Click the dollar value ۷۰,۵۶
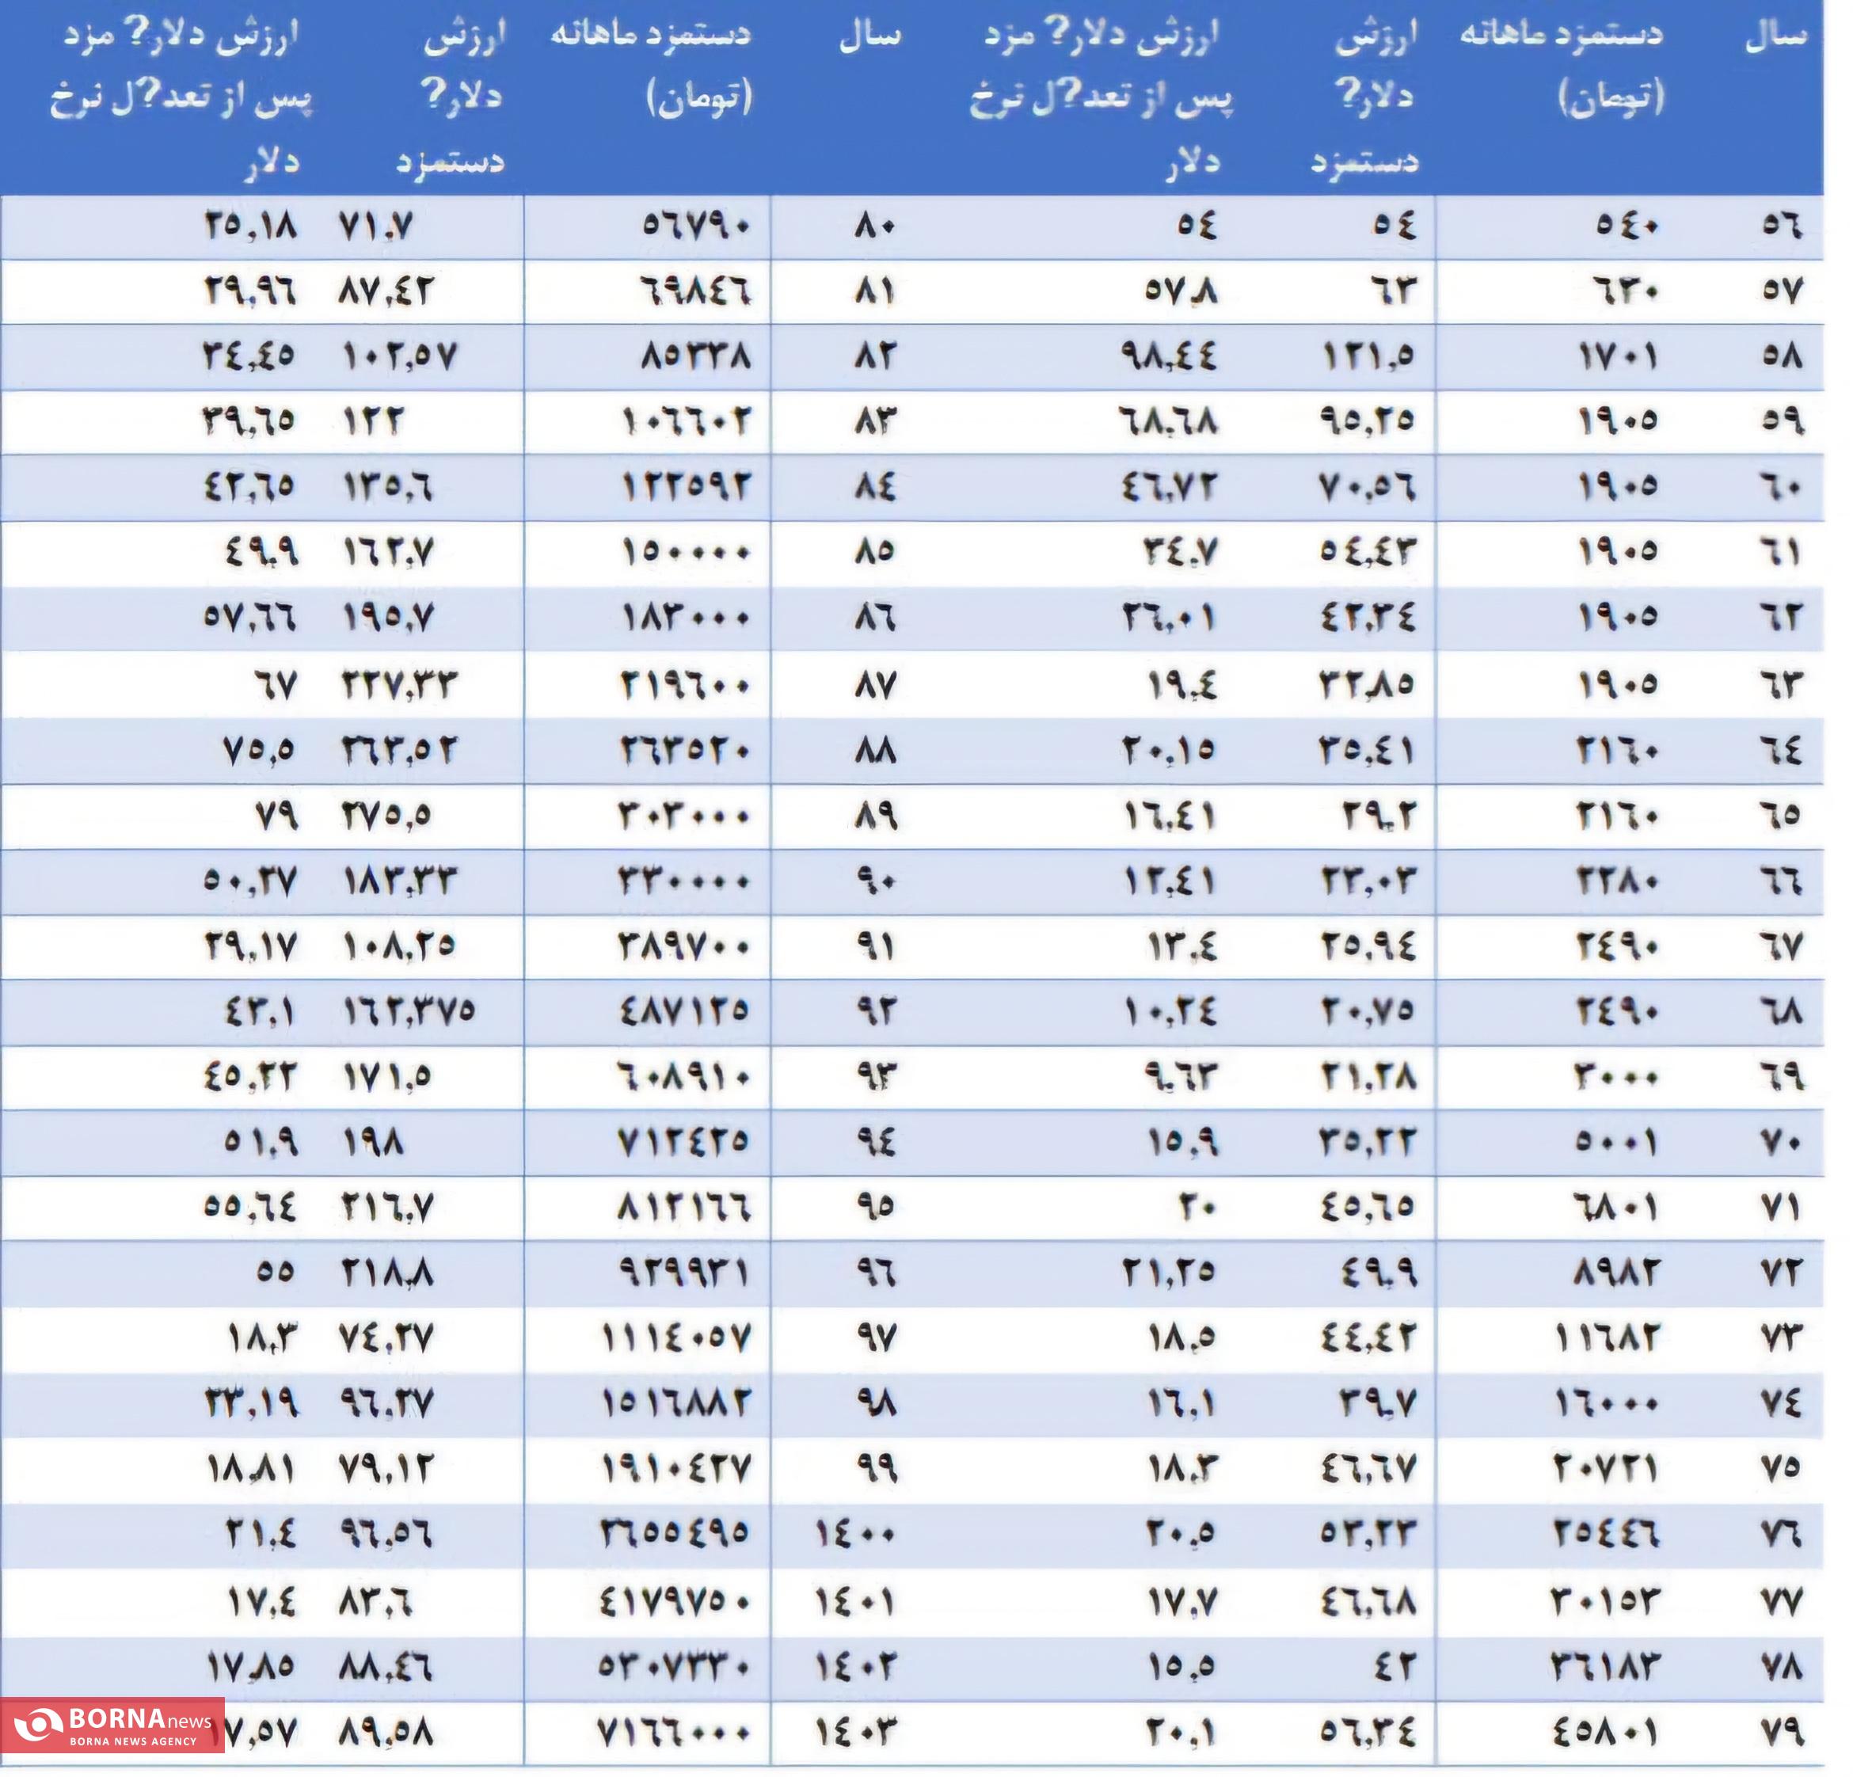This screenshot has height=1777, width=1853. click(x=1367, y=487)
